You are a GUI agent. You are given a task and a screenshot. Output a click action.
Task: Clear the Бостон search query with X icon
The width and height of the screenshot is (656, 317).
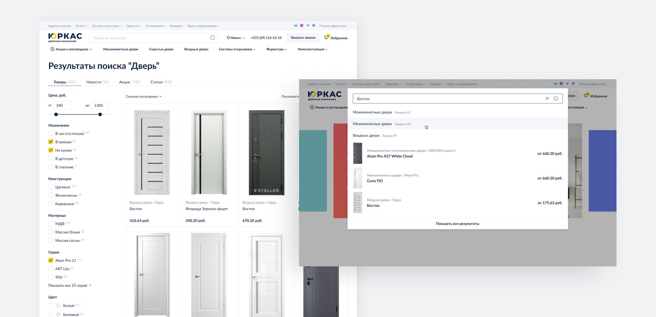click(x=547, y=99)
